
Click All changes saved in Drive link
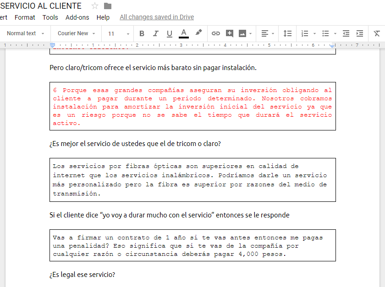point(157,17)
